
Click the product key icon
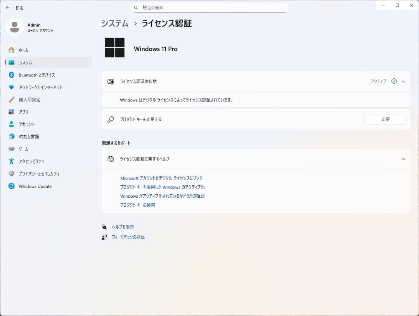point(111,119)
